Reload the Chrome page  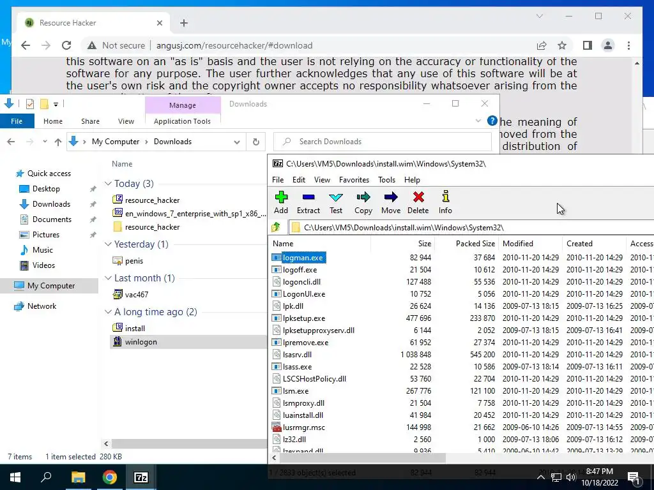(66, 45)
